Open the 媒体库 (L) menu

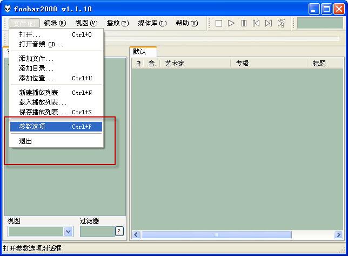pyautogui.click(x=152, y=23)
